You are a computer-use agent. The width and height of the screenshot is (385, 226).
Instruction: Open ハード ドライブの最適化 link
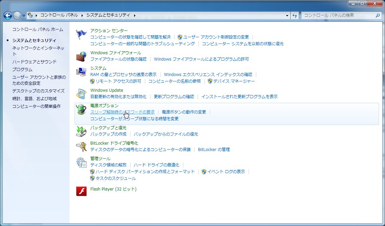click(157, 165)
